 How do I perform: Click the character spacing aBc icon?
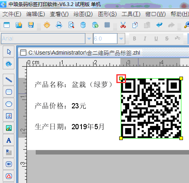(177, 38)
